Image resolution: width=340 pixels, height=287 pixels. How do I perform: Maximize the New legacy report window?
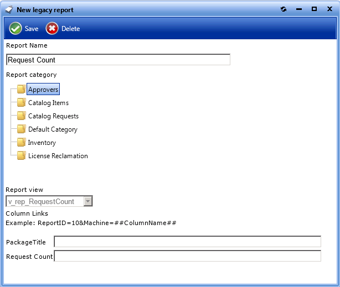click(314, 9)
